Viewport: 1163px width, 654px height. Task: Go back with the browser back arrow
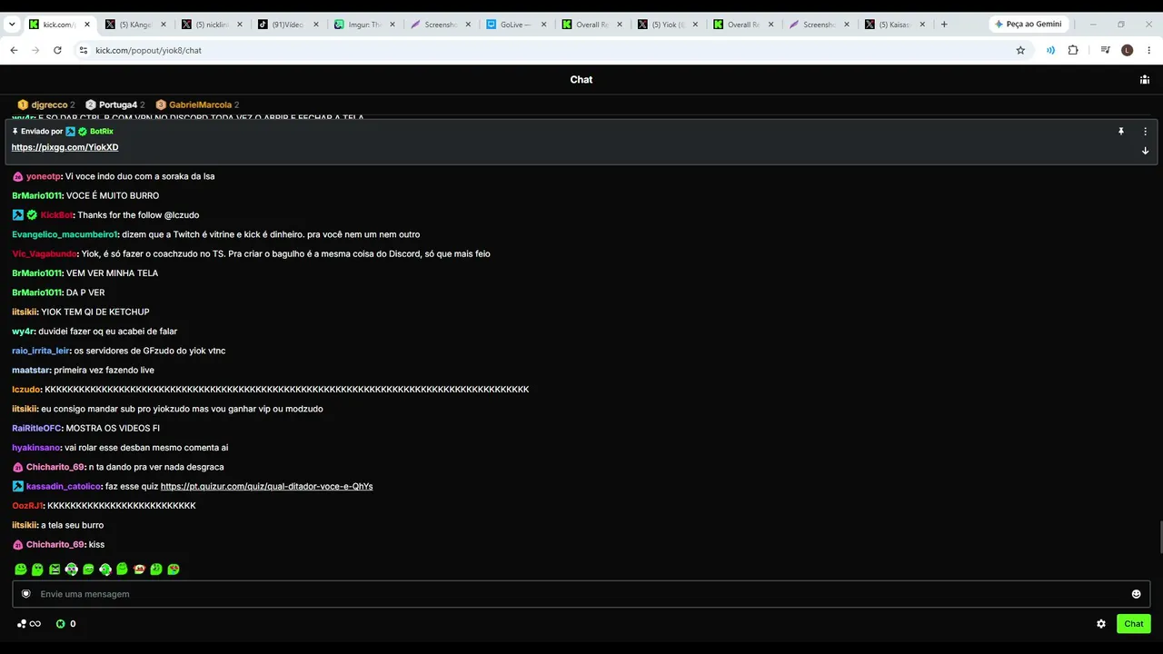pos(14,51)
